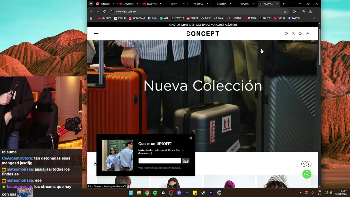Open Spotify from the taskbar
The image size is (350, 197).
click(x=155, y=193)
